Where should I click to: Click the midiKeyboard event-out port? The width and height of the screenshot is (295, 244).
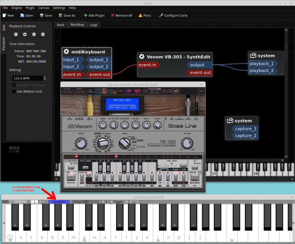click(x=99, y=74)
